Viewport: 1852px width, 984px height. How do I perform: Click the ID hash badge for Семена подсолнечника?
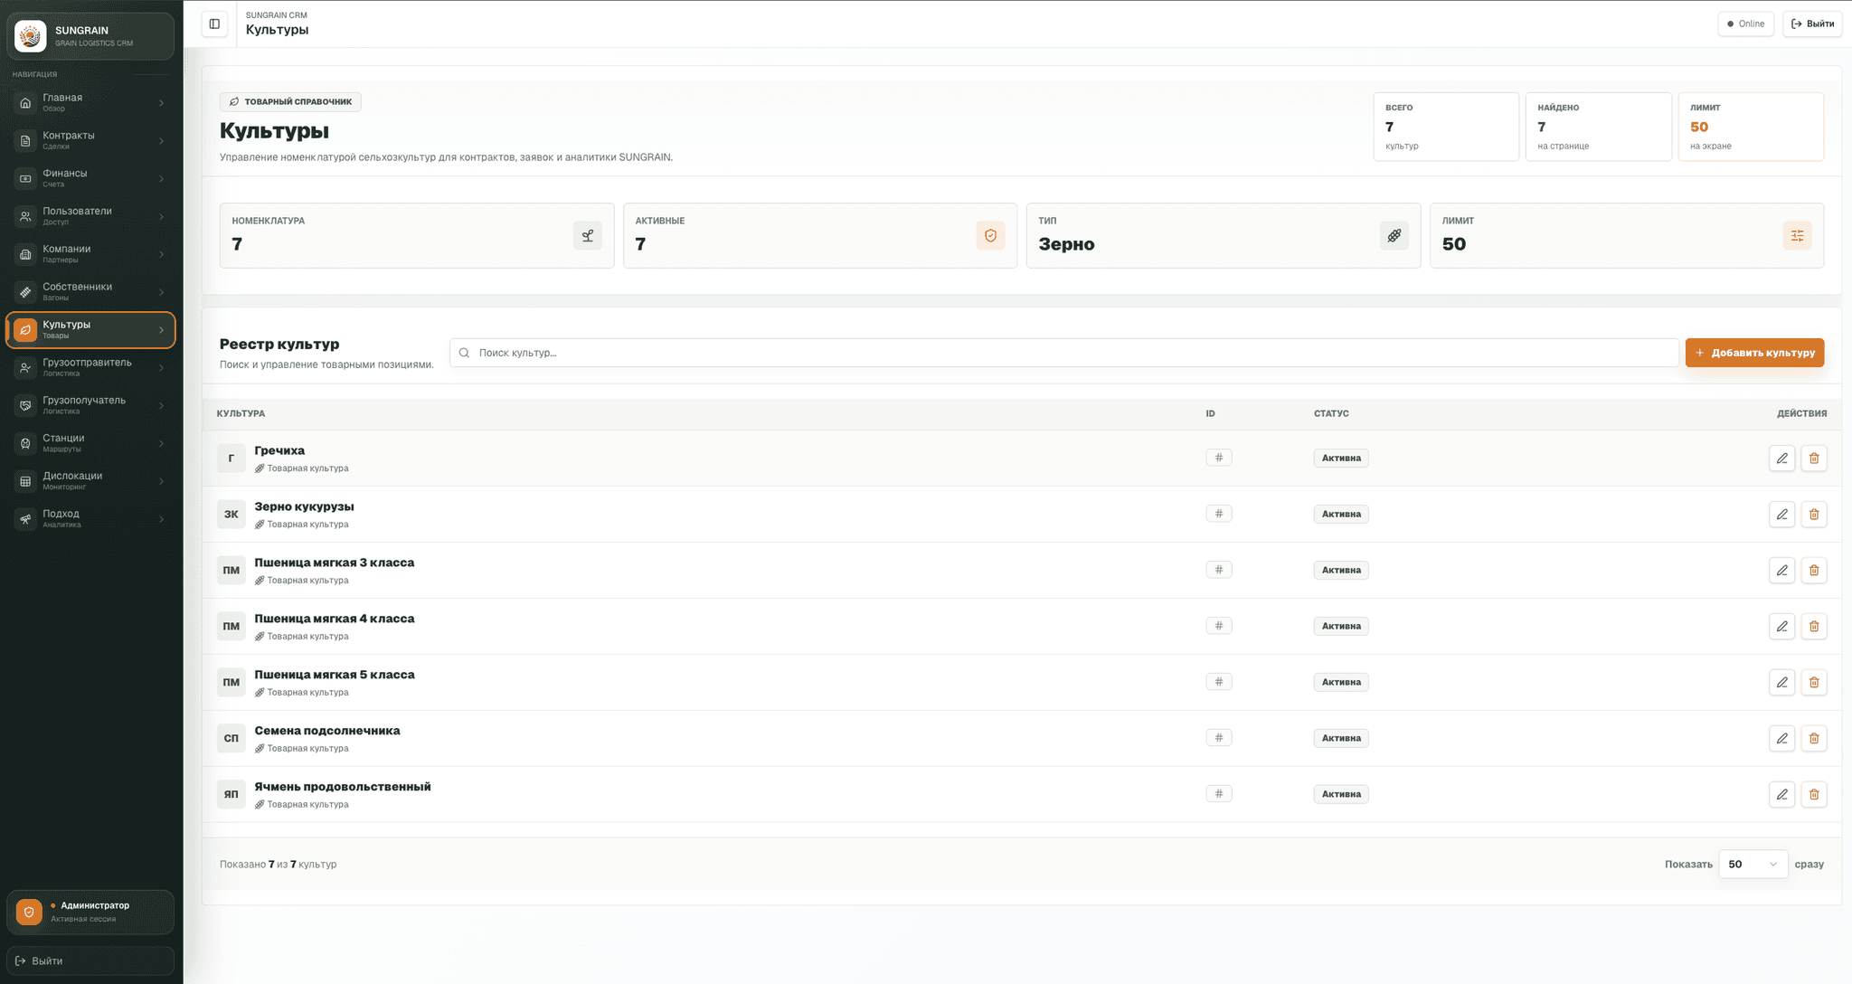[1218, 738]
